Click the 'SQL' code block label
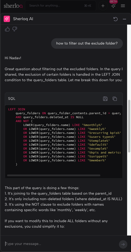This screenshot has height=252, width=131. [x=12, y=99]
